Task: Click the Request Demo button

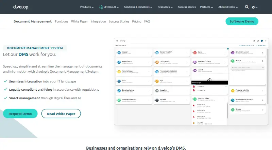Action: (20, 114)
